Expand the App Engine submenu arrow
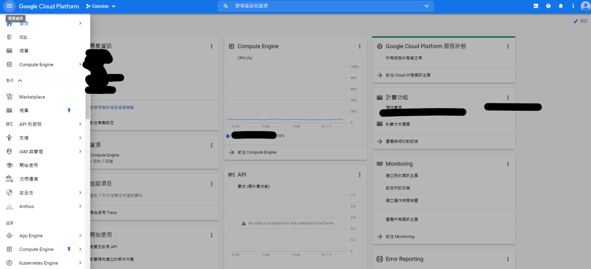Image resolution: width=591 pixels, height=269 pixels. coord(80,236)
